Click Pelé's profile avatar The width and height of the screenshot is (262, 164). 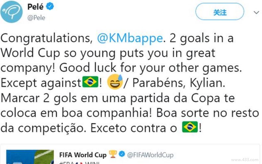pyautogui.click(x=12, y=12)
